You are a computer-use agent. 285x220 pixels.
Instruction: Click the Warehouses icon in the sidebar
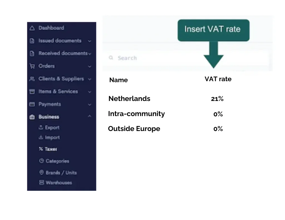coord(41,182)
